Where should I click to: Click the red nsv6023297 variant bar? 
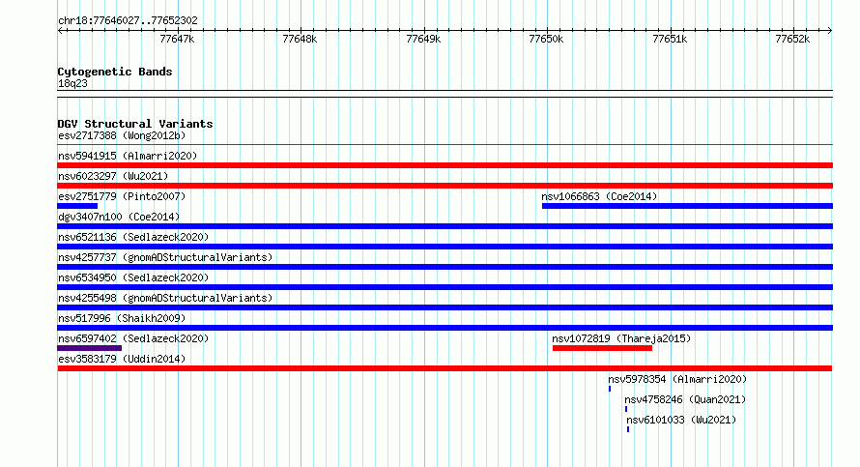(444, 186)
